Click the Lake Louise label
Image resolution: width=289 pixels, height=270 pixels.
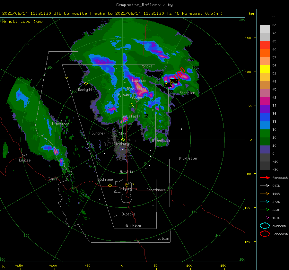[x=25, y=158]
